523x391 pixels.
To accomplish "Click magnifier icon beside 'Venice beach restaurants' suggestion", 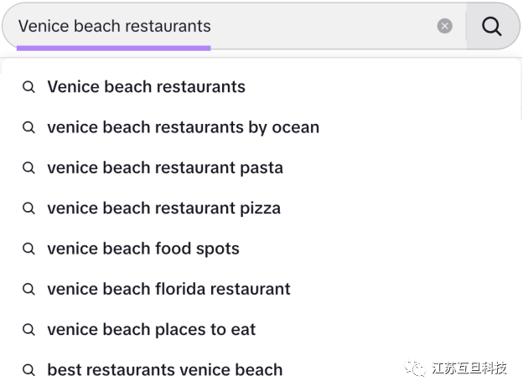I will tap(28, 87).
